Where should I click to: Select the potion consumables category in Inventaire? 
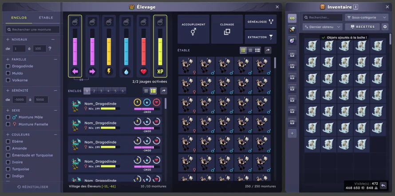click(x=292, y=41)
